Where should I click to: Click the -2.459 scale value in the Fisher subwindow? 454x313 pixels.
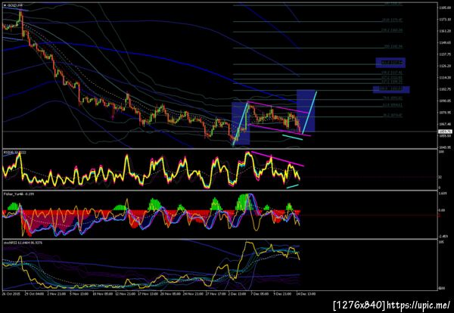(444, 236)
